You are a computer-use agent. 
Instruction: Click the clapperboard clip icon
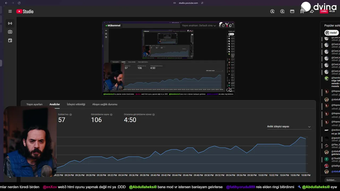pyautogui.click(x=292, y=11)
